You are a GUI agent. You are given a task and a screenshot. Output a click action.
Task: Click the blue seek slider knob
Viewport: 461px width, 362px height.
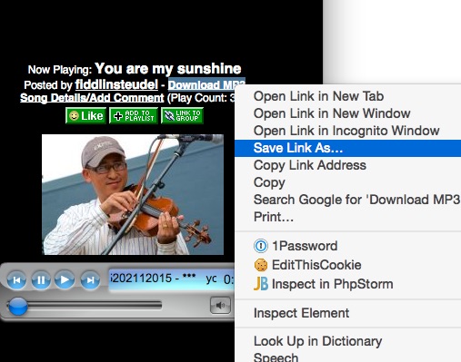[x=17, y=307]
